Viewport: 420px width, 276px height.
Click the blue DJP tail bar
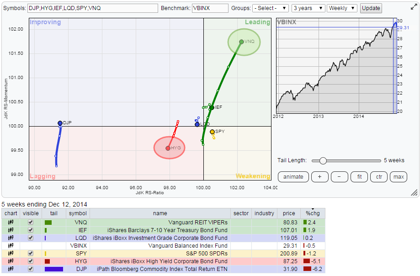tap(54, 269)
